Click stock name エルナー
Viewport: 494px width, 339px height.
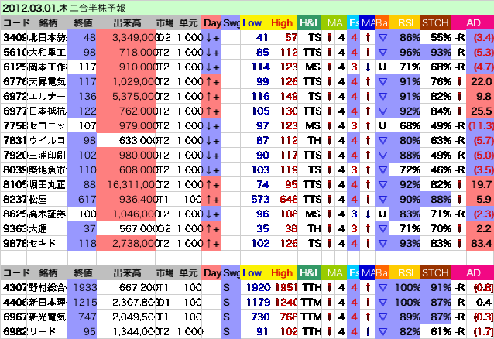(47, 97)
